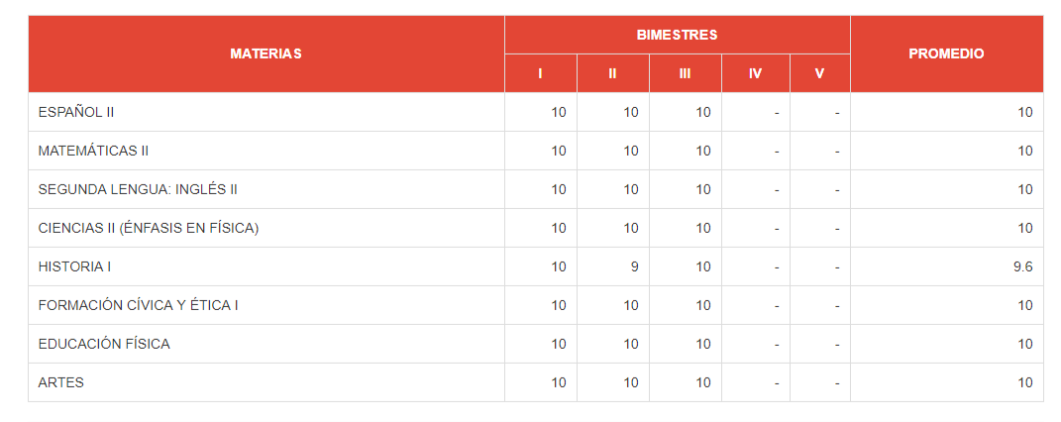Screen dimensions: 1061x422
Task: Select ARTES bimestre IV dash cell
Action: [776, 382]
